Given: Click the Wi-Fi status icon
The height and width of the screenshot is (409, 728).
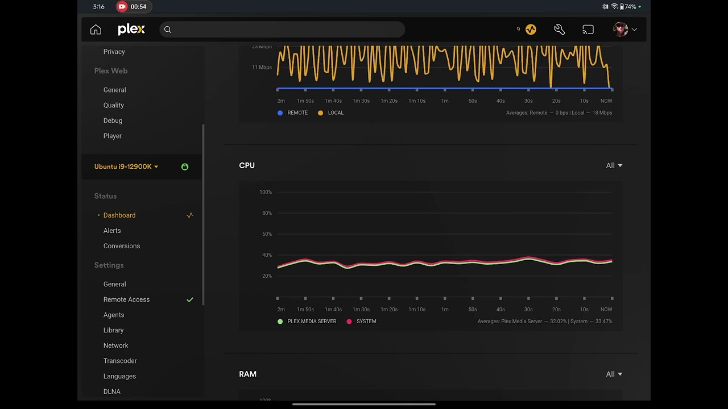Looking at the screenshot, I should 614,7.
